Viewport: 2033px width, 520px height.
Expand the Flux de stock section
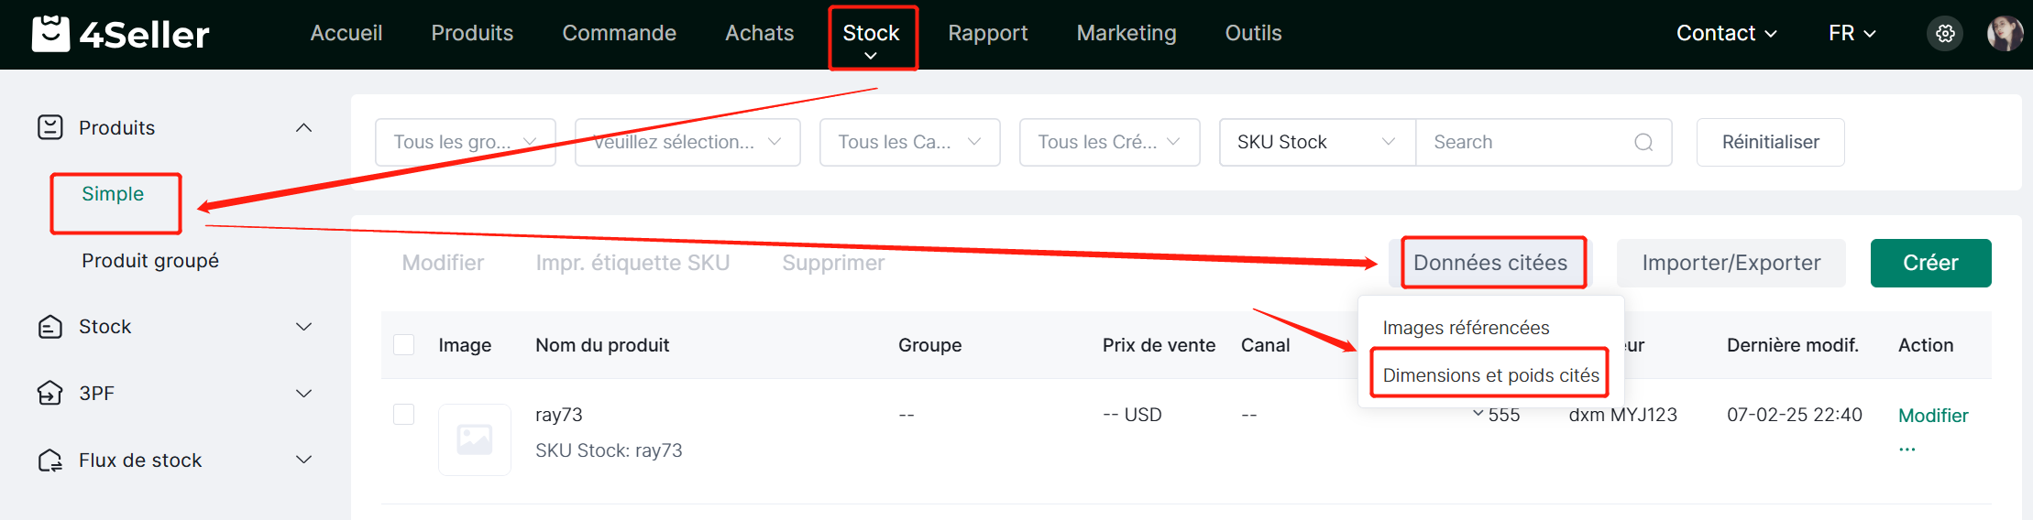[303, 460]
